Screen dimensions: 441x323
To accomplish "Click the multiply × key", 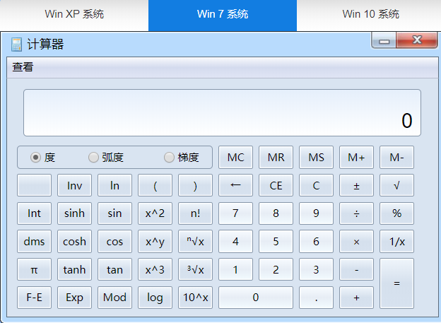I will pyautogui.click(x=356, y=242).
